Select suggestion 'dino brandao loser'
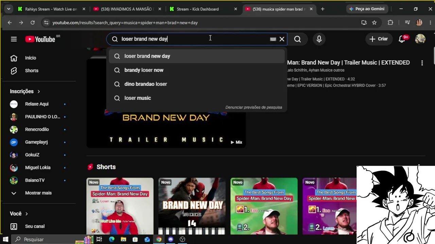This screenshot has width=435, height=244. (x=197, y=84)
